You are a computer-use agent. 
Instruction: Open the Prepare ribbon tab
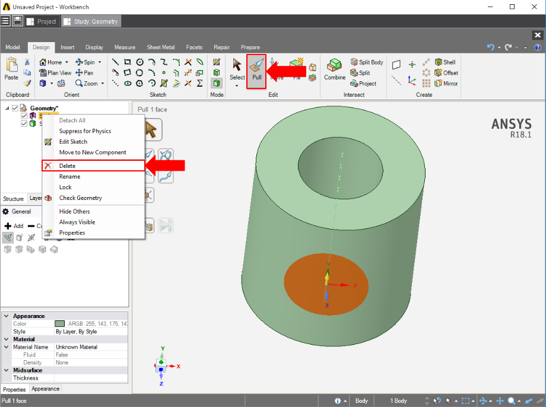click(x=250, y=47)
